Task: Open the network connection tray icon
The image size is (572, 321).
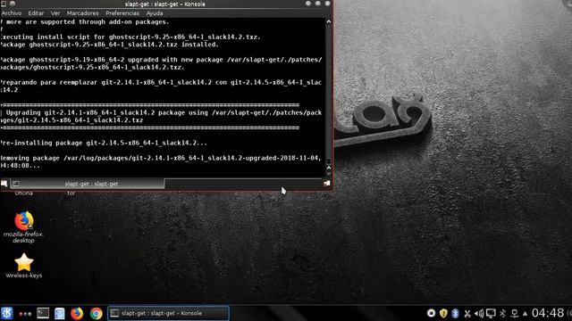Action: pos(515,313)
